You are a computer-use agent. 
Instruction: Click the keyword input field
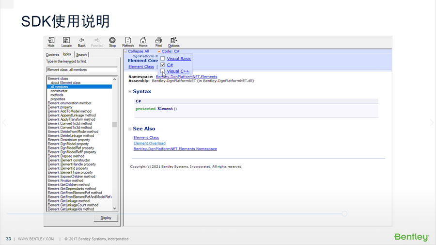click(x=82, y=69)
